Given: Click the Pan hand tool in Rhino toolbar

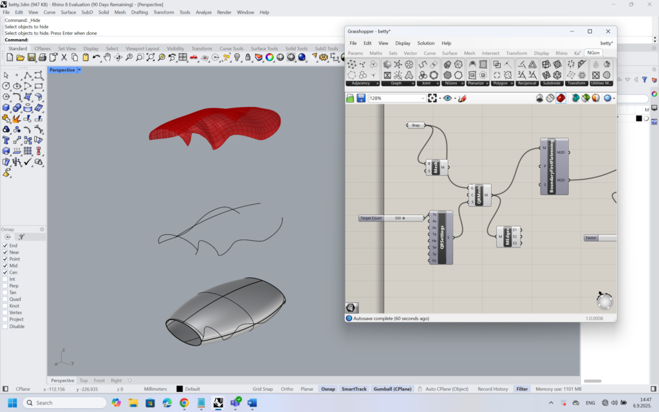Looking at the screenshot, I should [107, 57].
